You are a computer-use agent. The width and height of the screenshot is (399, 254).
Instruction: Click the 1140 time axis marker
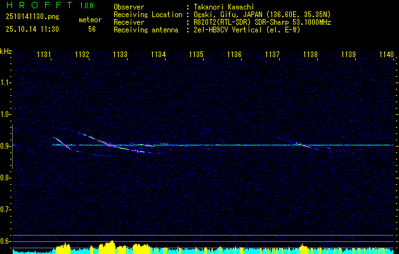[386, 54]
